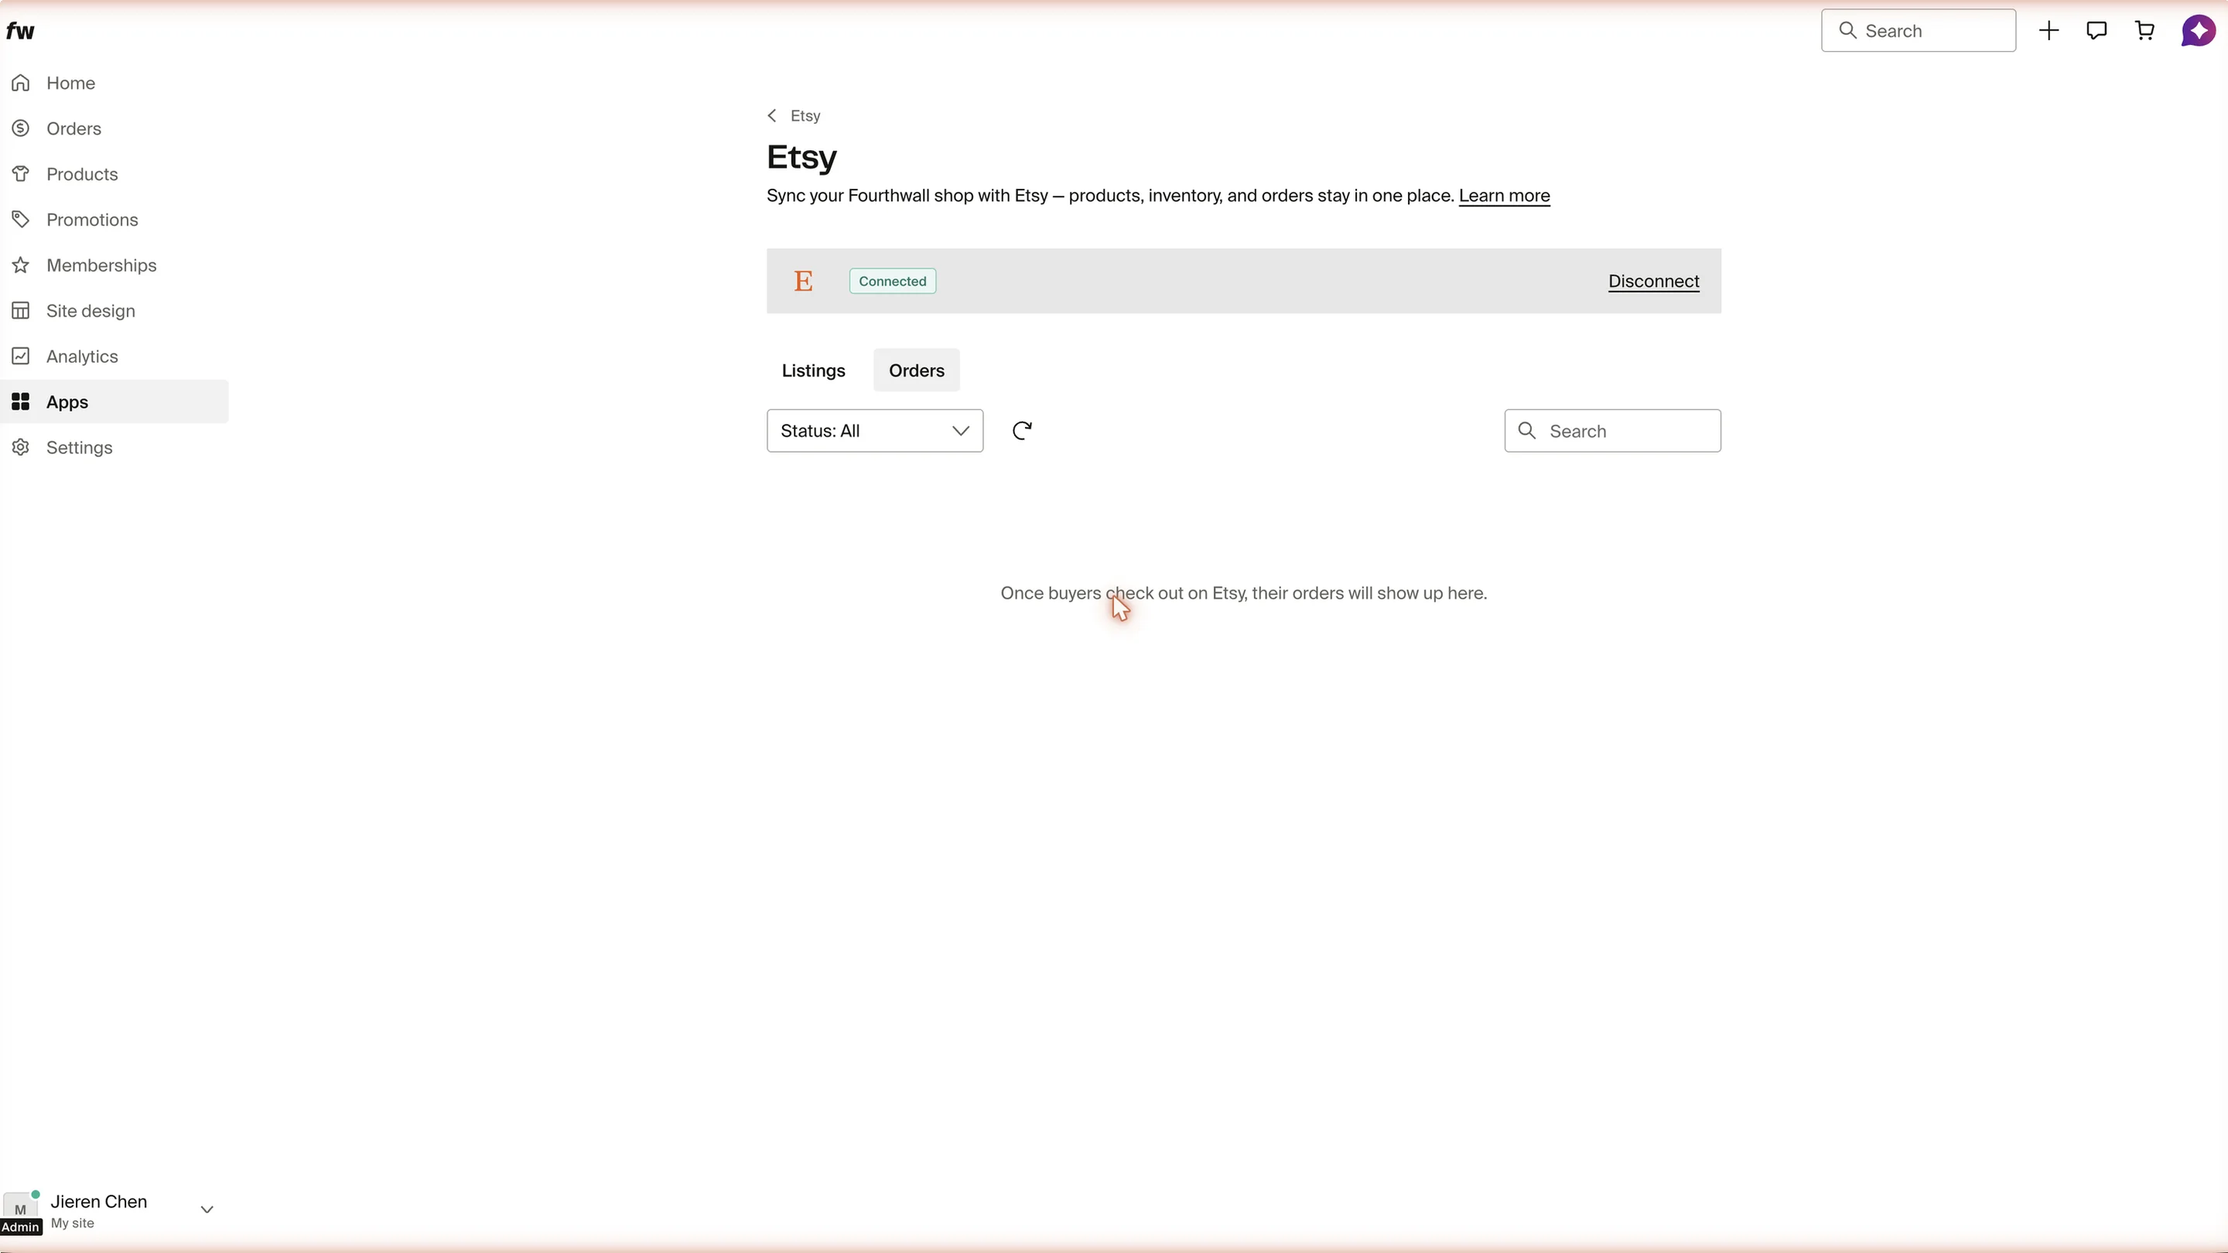Click the Connected status badge

893,281
